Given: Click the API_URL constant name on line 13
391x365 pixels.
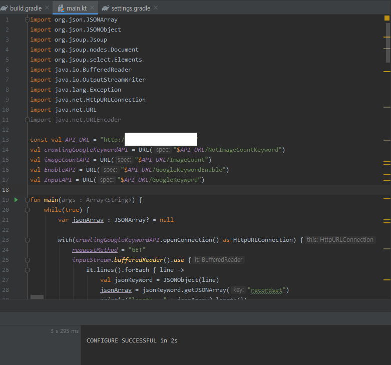Looking at the screenshot, I should pos(77,140).
